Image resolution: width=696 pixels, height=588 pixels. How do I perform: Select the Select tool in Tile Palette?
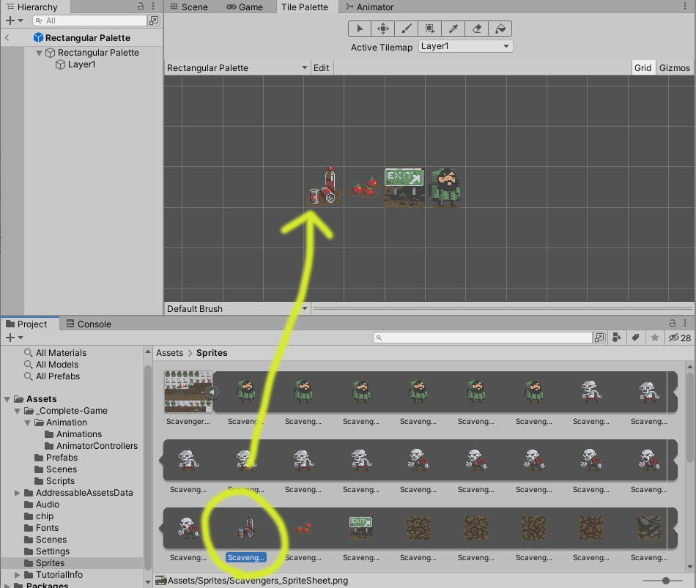coord(360,29)
